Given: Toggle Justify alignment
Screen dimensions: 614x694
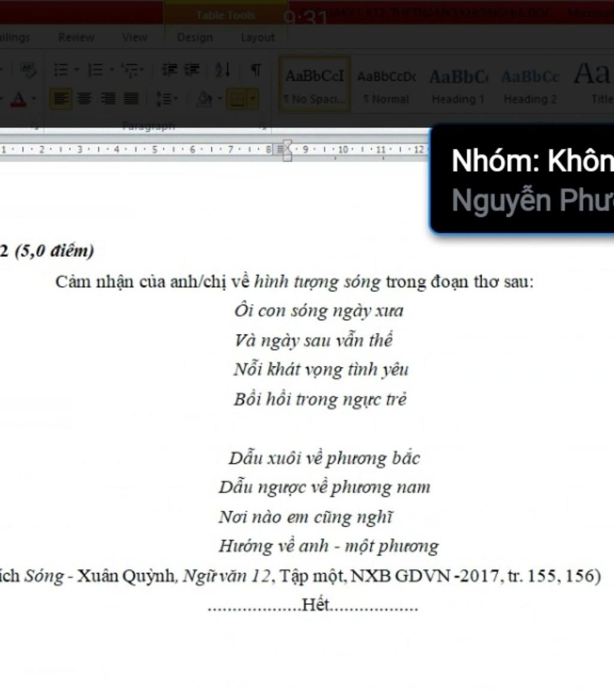Looking at the screenshot, I should click(131, 98).
